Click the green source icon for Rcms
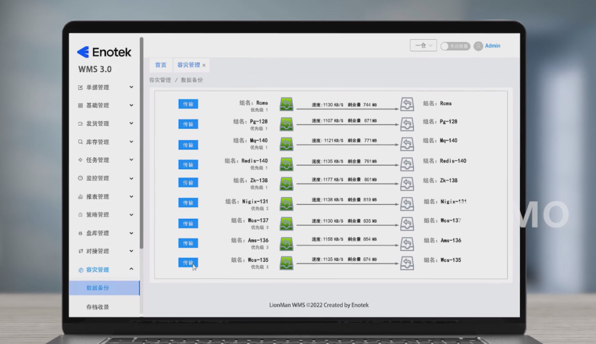The image size is (596, 344). (286, 104)
